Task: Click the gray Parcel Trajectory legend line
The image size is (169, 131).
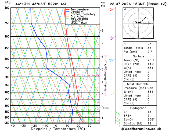Action: pyautogui.click(x=68, y=14)
